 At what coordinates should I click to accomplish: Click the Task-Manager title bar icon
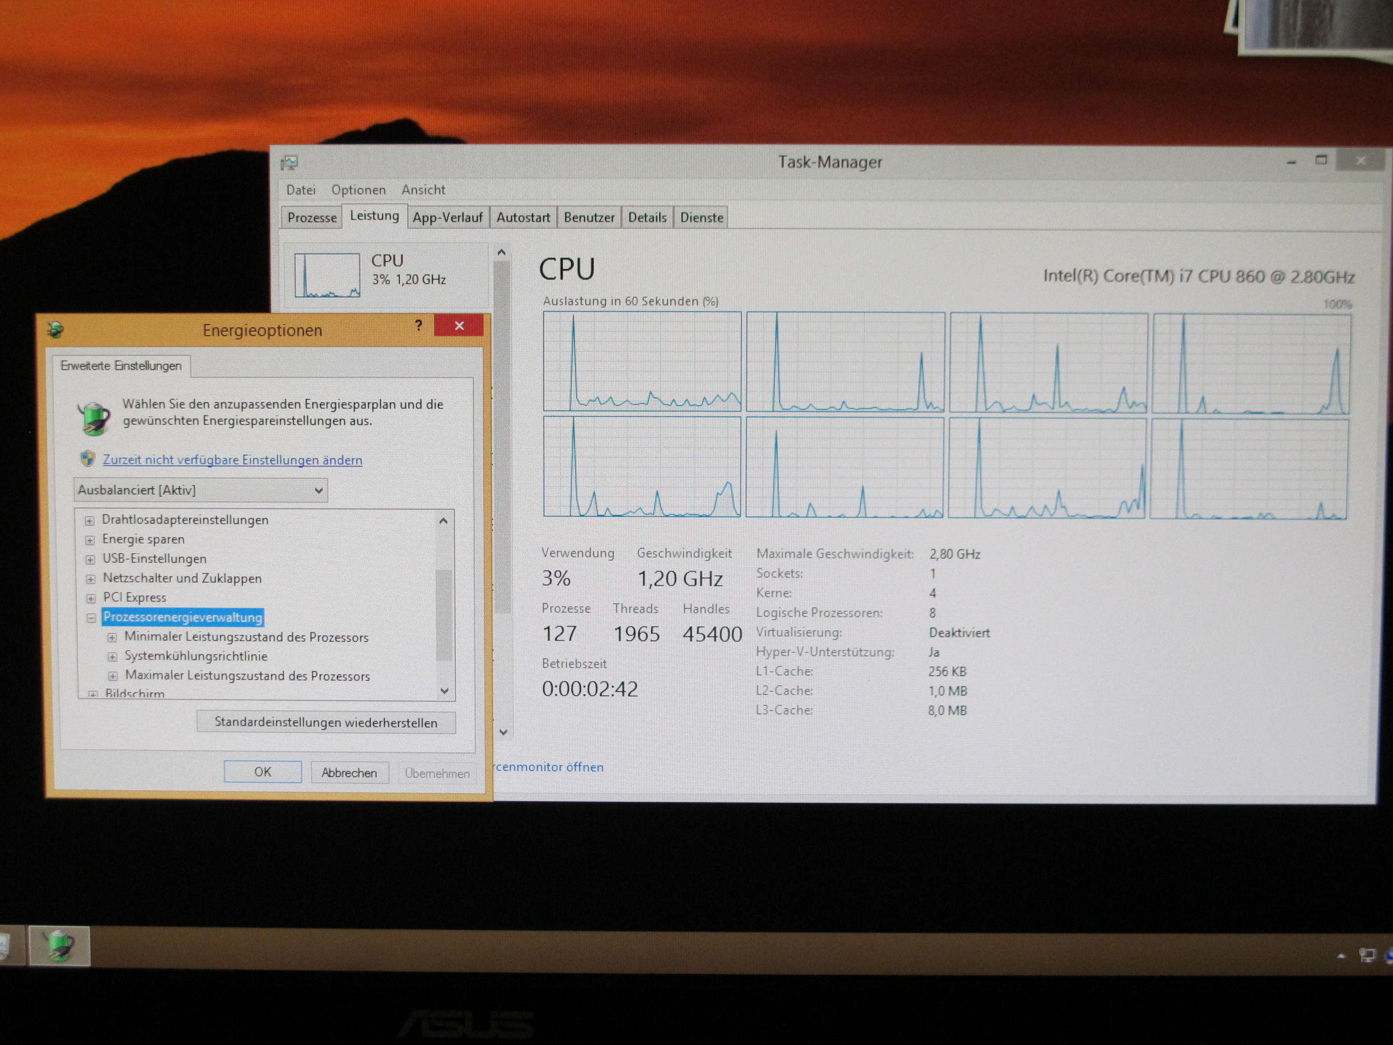(290, 163)
